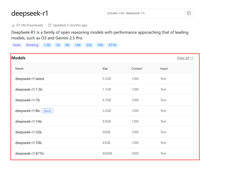Select the 8b size tag
This screenshot has height=171, width=227.
coord(67,45)
